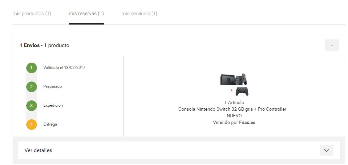This screenshot has width=348, height=165.
Task: Select the mis reservas (1) tab
Action: click(86, 14)
